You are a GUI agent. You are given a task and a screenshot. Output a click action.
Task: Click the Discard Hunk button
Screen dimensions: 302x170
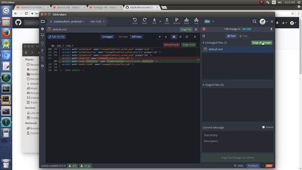pyautogui.click(x=171, y=45)
